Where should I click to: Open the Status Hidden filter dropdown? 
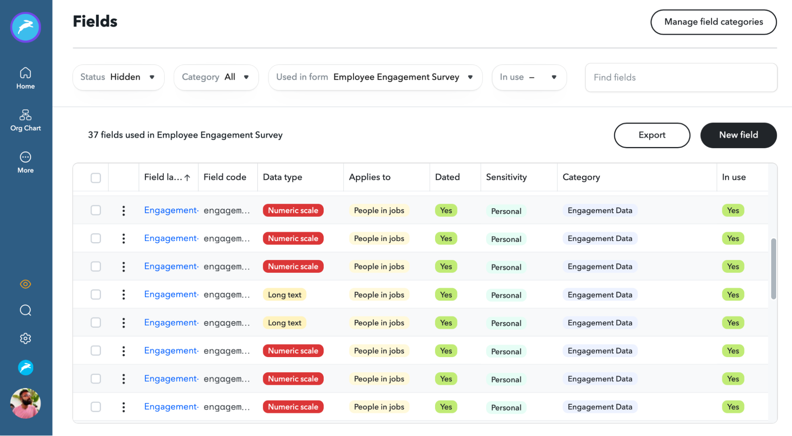[x=118, y=77]
